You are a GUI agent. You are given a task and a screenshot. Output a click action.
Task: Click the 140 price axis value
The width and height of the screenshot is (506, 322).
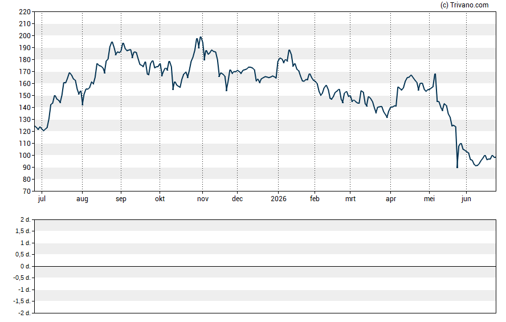[25, 108]
